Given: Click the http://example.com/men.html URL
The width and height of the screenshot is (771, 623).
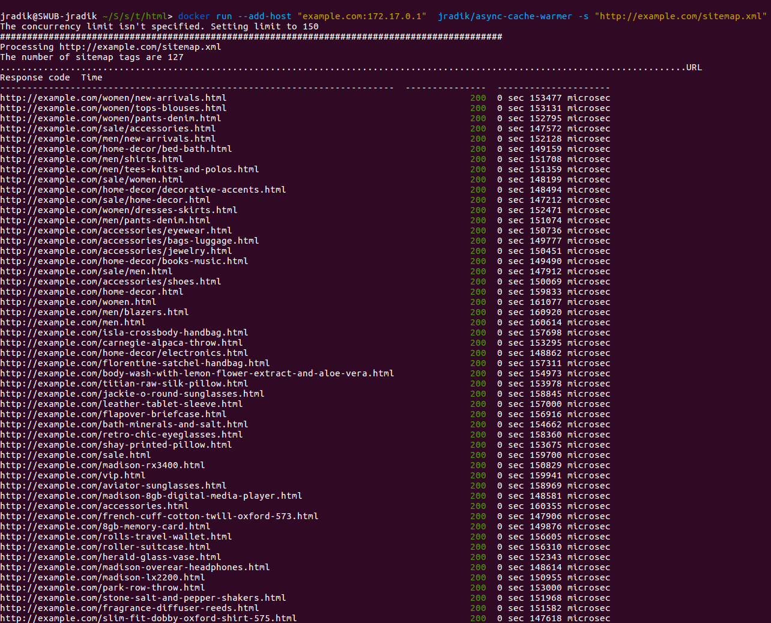Looking at the screenshot, I should point(73,322).
